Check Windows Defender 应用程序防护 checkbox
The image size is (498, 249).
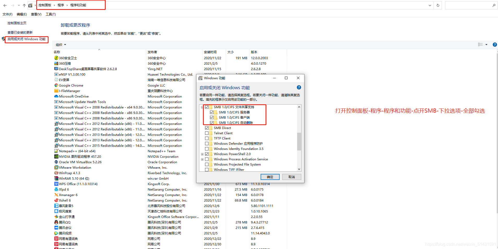(x=207, y=143)
